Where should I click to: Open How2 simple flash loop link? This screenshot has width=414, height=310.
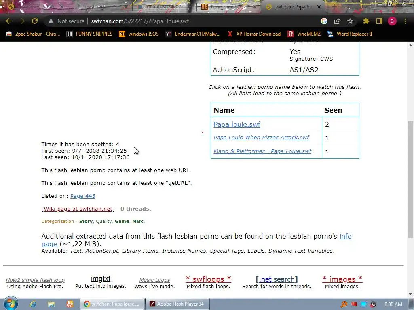point(35,280)
